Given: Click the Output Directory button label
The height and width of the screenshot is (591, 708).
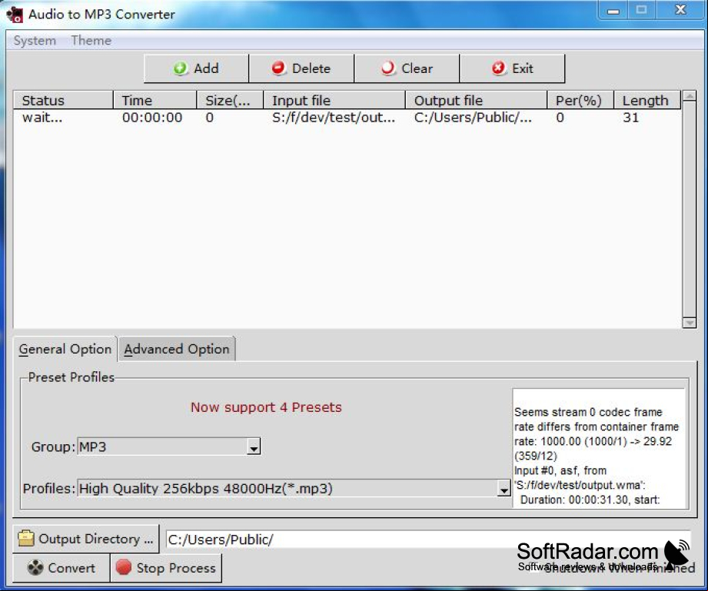Looking at the screenshot, I should pyautogui.click(x=96, y=539).
